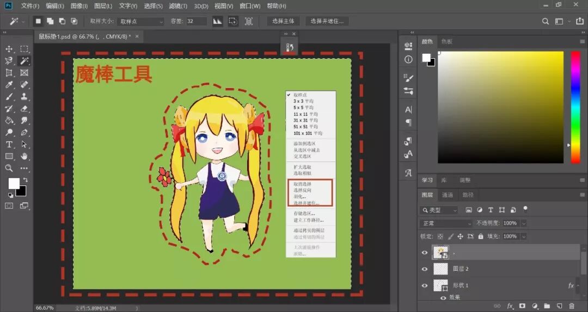Click the new group folder icon

coord(547,306)
